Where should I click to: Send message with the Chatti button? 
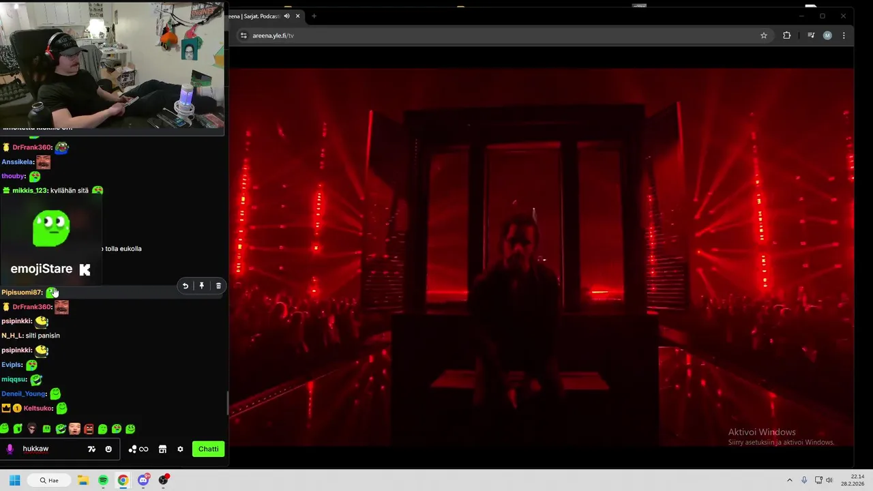click(208, 449)
